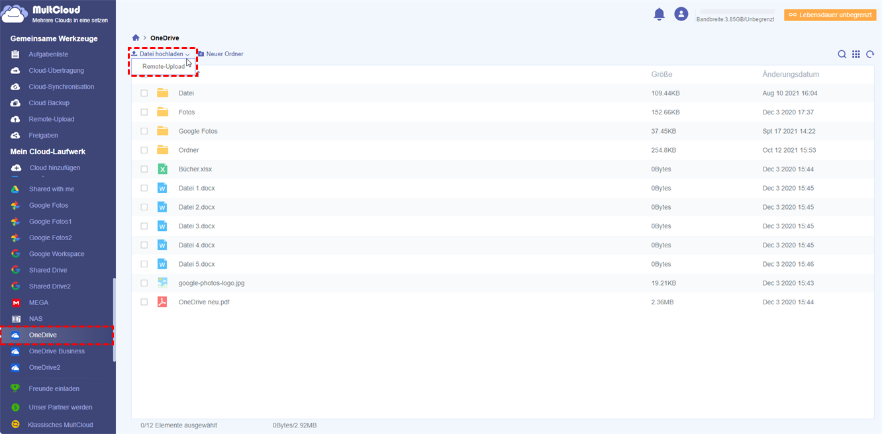
Task: Switch to Klassisches MultCloud
Action: point(60,425)
